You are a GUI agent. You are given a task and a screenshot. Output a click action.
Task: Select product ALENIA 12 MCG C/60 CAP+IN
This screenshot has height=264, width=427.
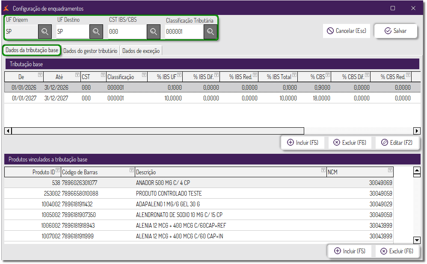click(x=199, y=236)
